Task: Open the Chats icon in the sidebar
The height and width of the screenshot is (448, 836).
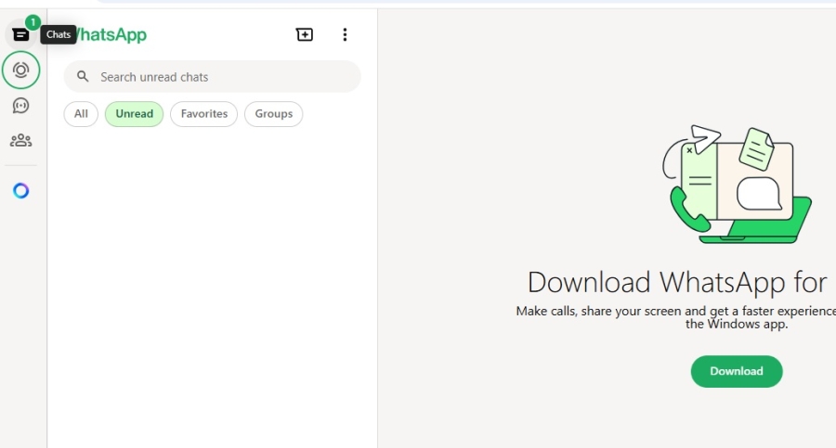Action: (20, 35)
